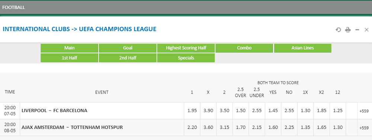
Task: Open the 2nd Half tab
Action: pos(128,58)
